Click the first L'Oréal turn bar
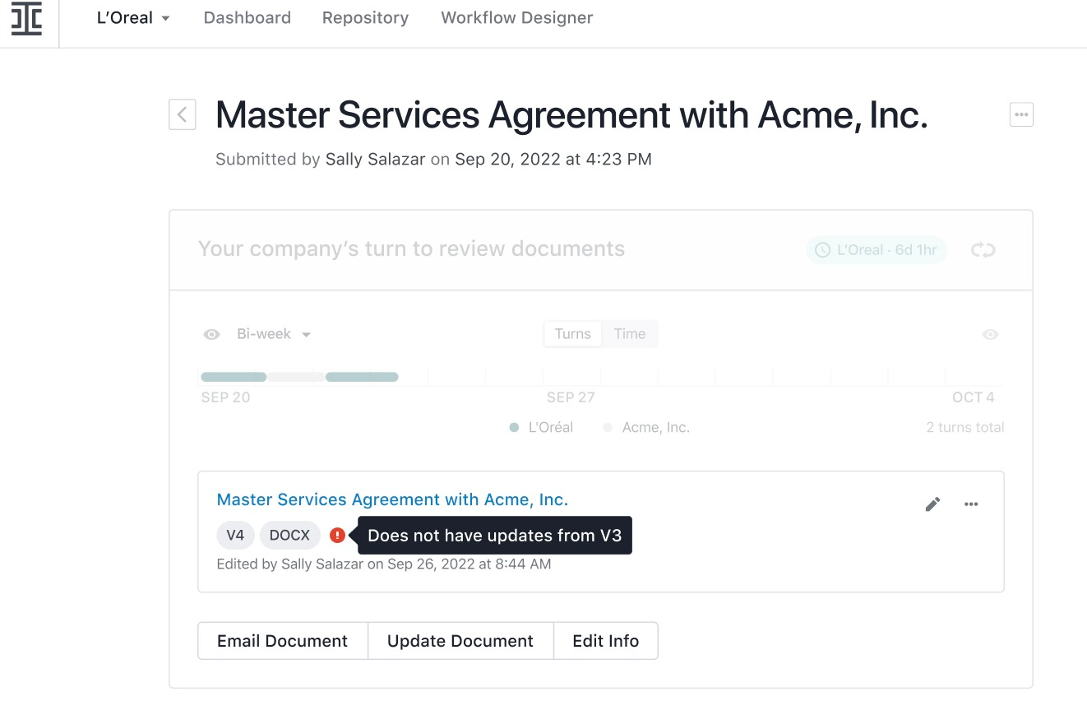 click(234, 377)
